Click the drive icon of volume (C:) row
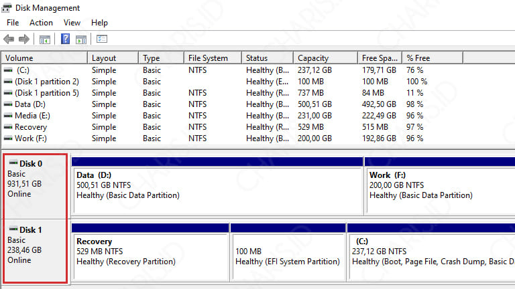The height and width of the screenshot is (289, 515). pyautogui.click(x=8, y=70)
